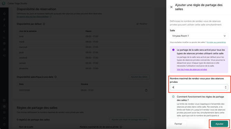
Task: Click the Modifier button
Action: pos(142,24)
